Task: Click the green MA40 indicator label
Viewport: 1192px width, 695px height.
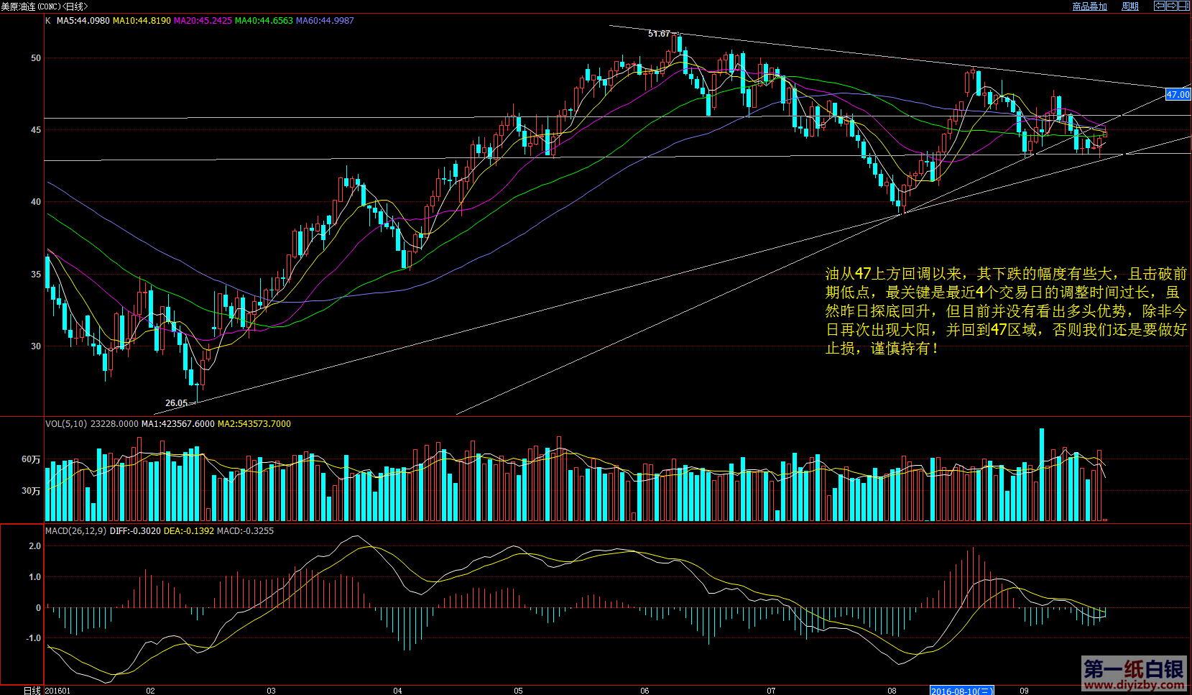Action: 264,21
